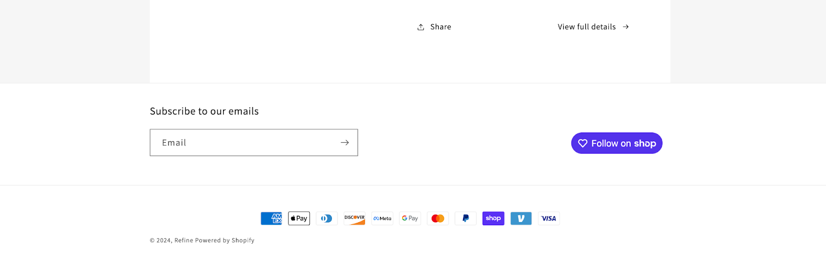This screenshot has height=266, width=826.
Task: Focus the Email subscription input field
Action: tap(243, 143)
